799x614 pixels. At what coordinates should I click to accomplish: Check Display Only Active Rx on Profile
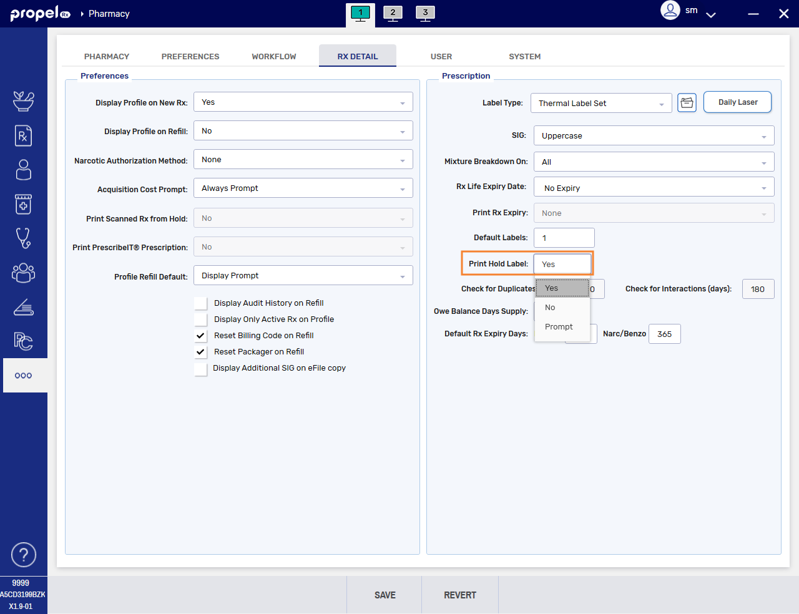(200, 319)
